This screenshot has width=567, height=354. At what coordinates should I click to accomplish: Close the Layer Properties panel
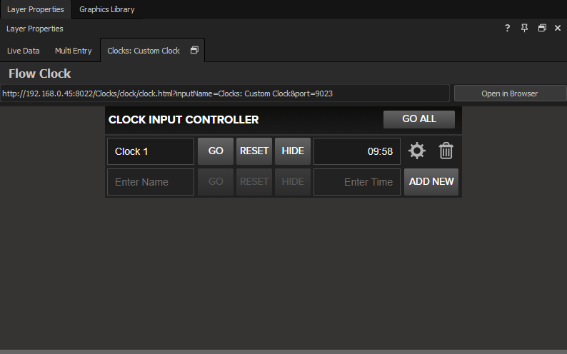[558, 28]
